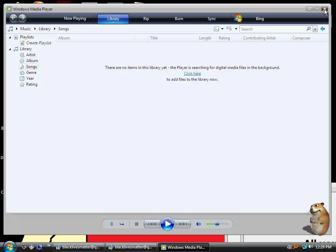The image size is (336, 252).
Task: Select Playlists in the navigation tree
Action: [x=27, y=37]
